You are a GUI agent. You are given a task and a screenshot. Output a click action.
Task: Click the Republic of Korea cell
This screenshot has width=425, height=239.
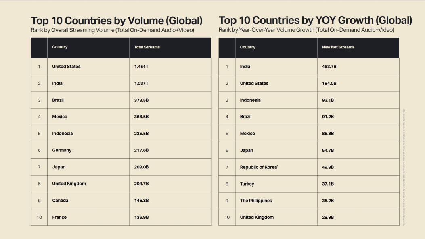coord(258,167)
